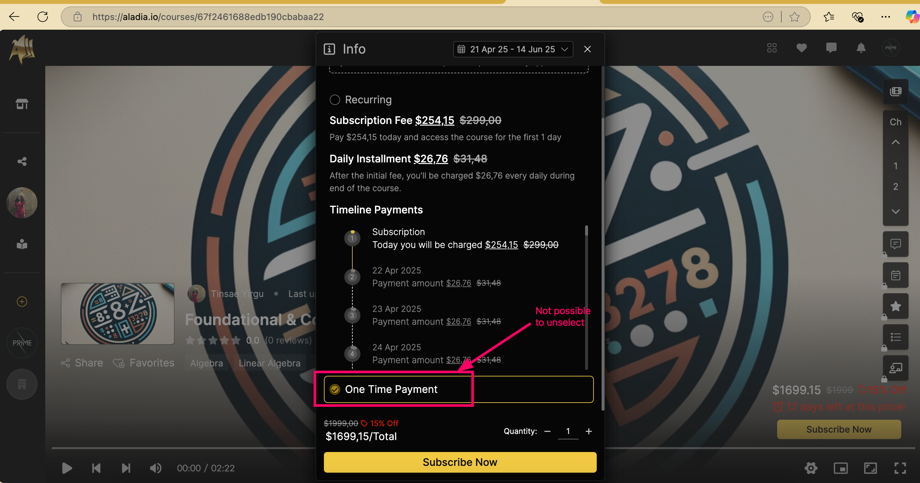Image resolution: width=920 pixels, height=483 pixels.
Task: Switch the video to fullscreen
Action: pos(900,468)
